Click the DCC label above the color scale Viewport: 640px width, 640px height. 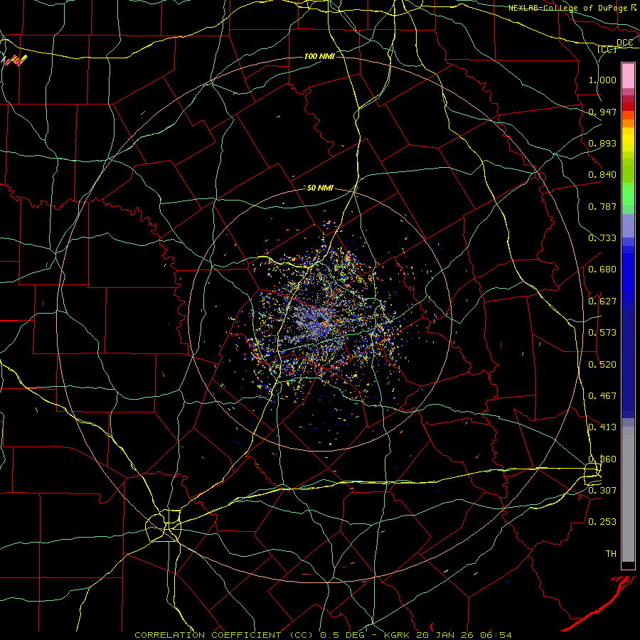[x=624, y=43]
